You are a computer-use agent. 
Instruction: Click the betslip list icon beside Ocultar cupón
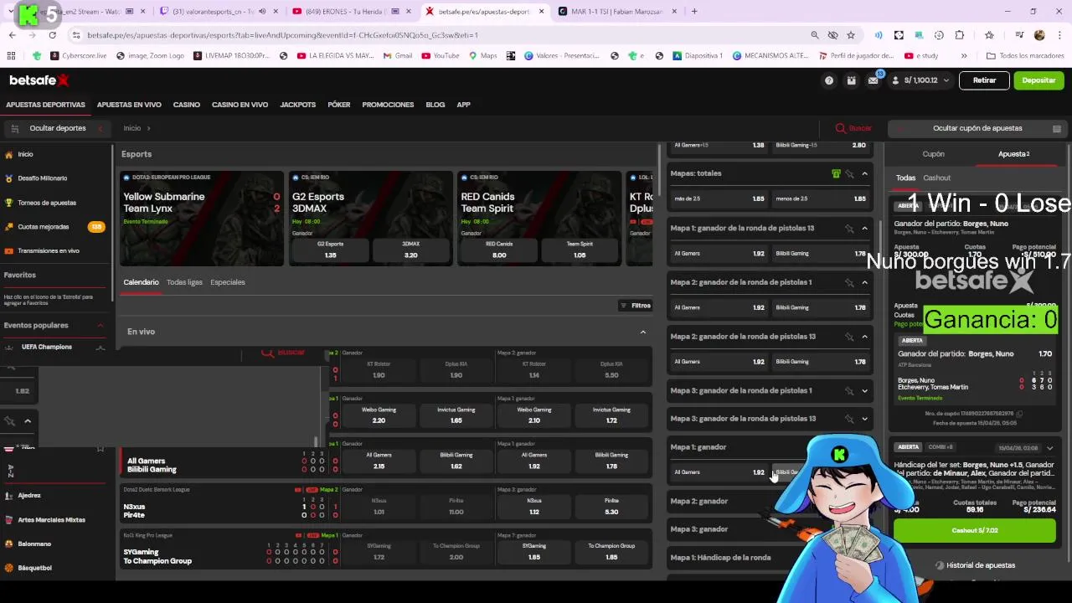tap(1057, 129)
